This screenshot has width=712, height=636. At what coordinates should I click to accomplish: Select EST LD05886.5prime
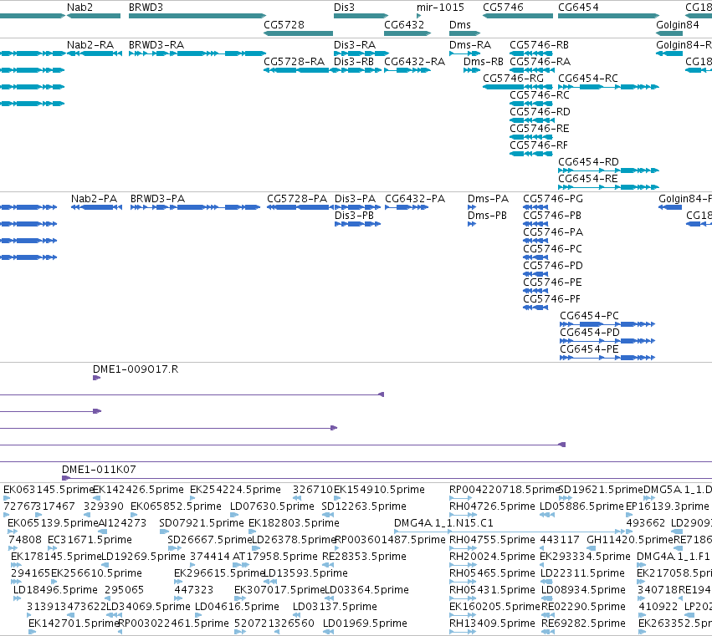(x=581, y=506)
